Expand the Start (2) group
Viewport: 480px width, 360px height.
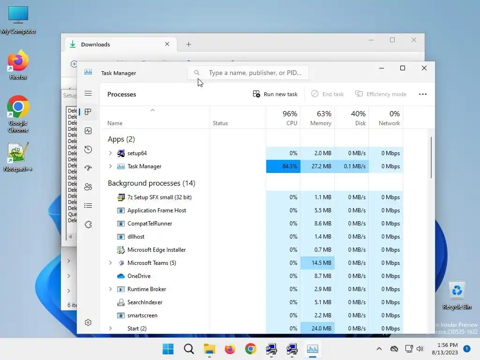(x=111, y=329)
